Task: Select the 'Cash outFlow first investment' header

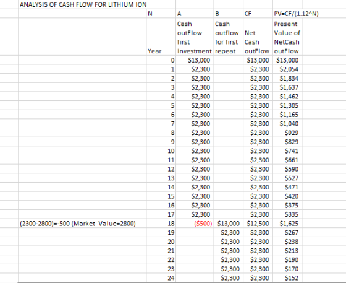Action: 195,37
